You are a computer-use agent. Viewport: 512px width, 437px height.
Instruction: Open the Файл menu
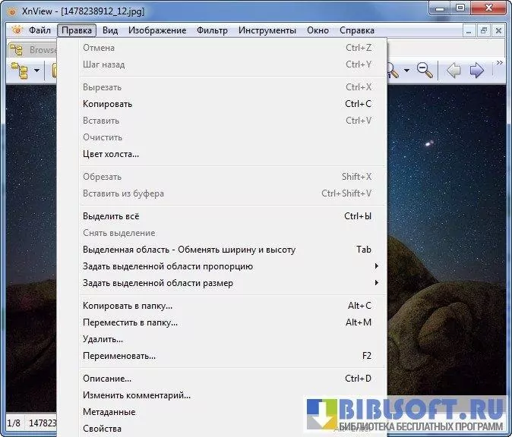(x=40, y=30)
